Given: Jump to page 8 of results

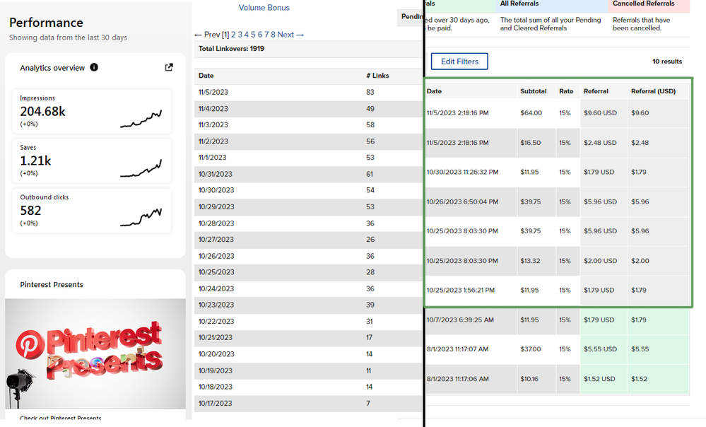Looking at the screenshot, I should (273, 35).
